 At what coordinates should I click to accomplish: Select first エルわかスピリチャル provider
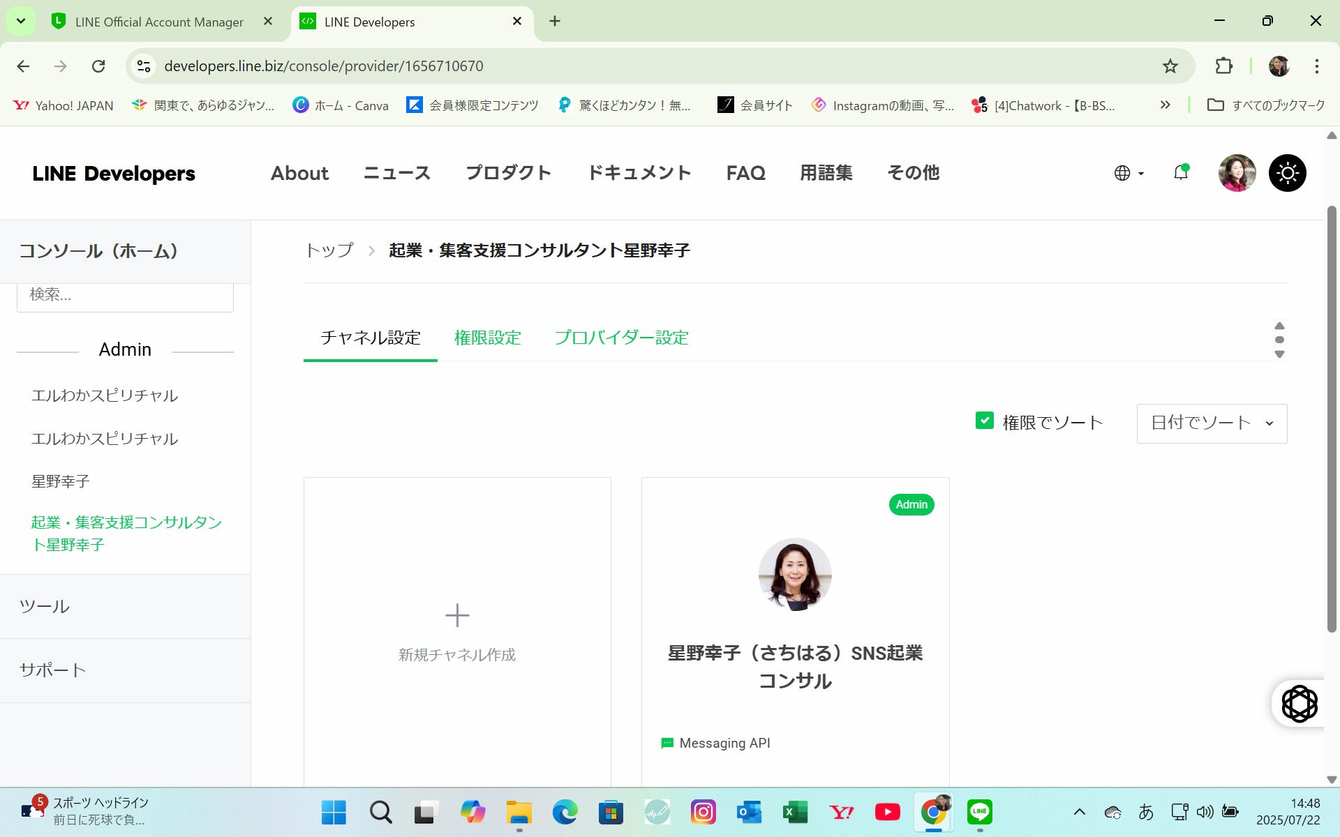(x=105, y=395)
